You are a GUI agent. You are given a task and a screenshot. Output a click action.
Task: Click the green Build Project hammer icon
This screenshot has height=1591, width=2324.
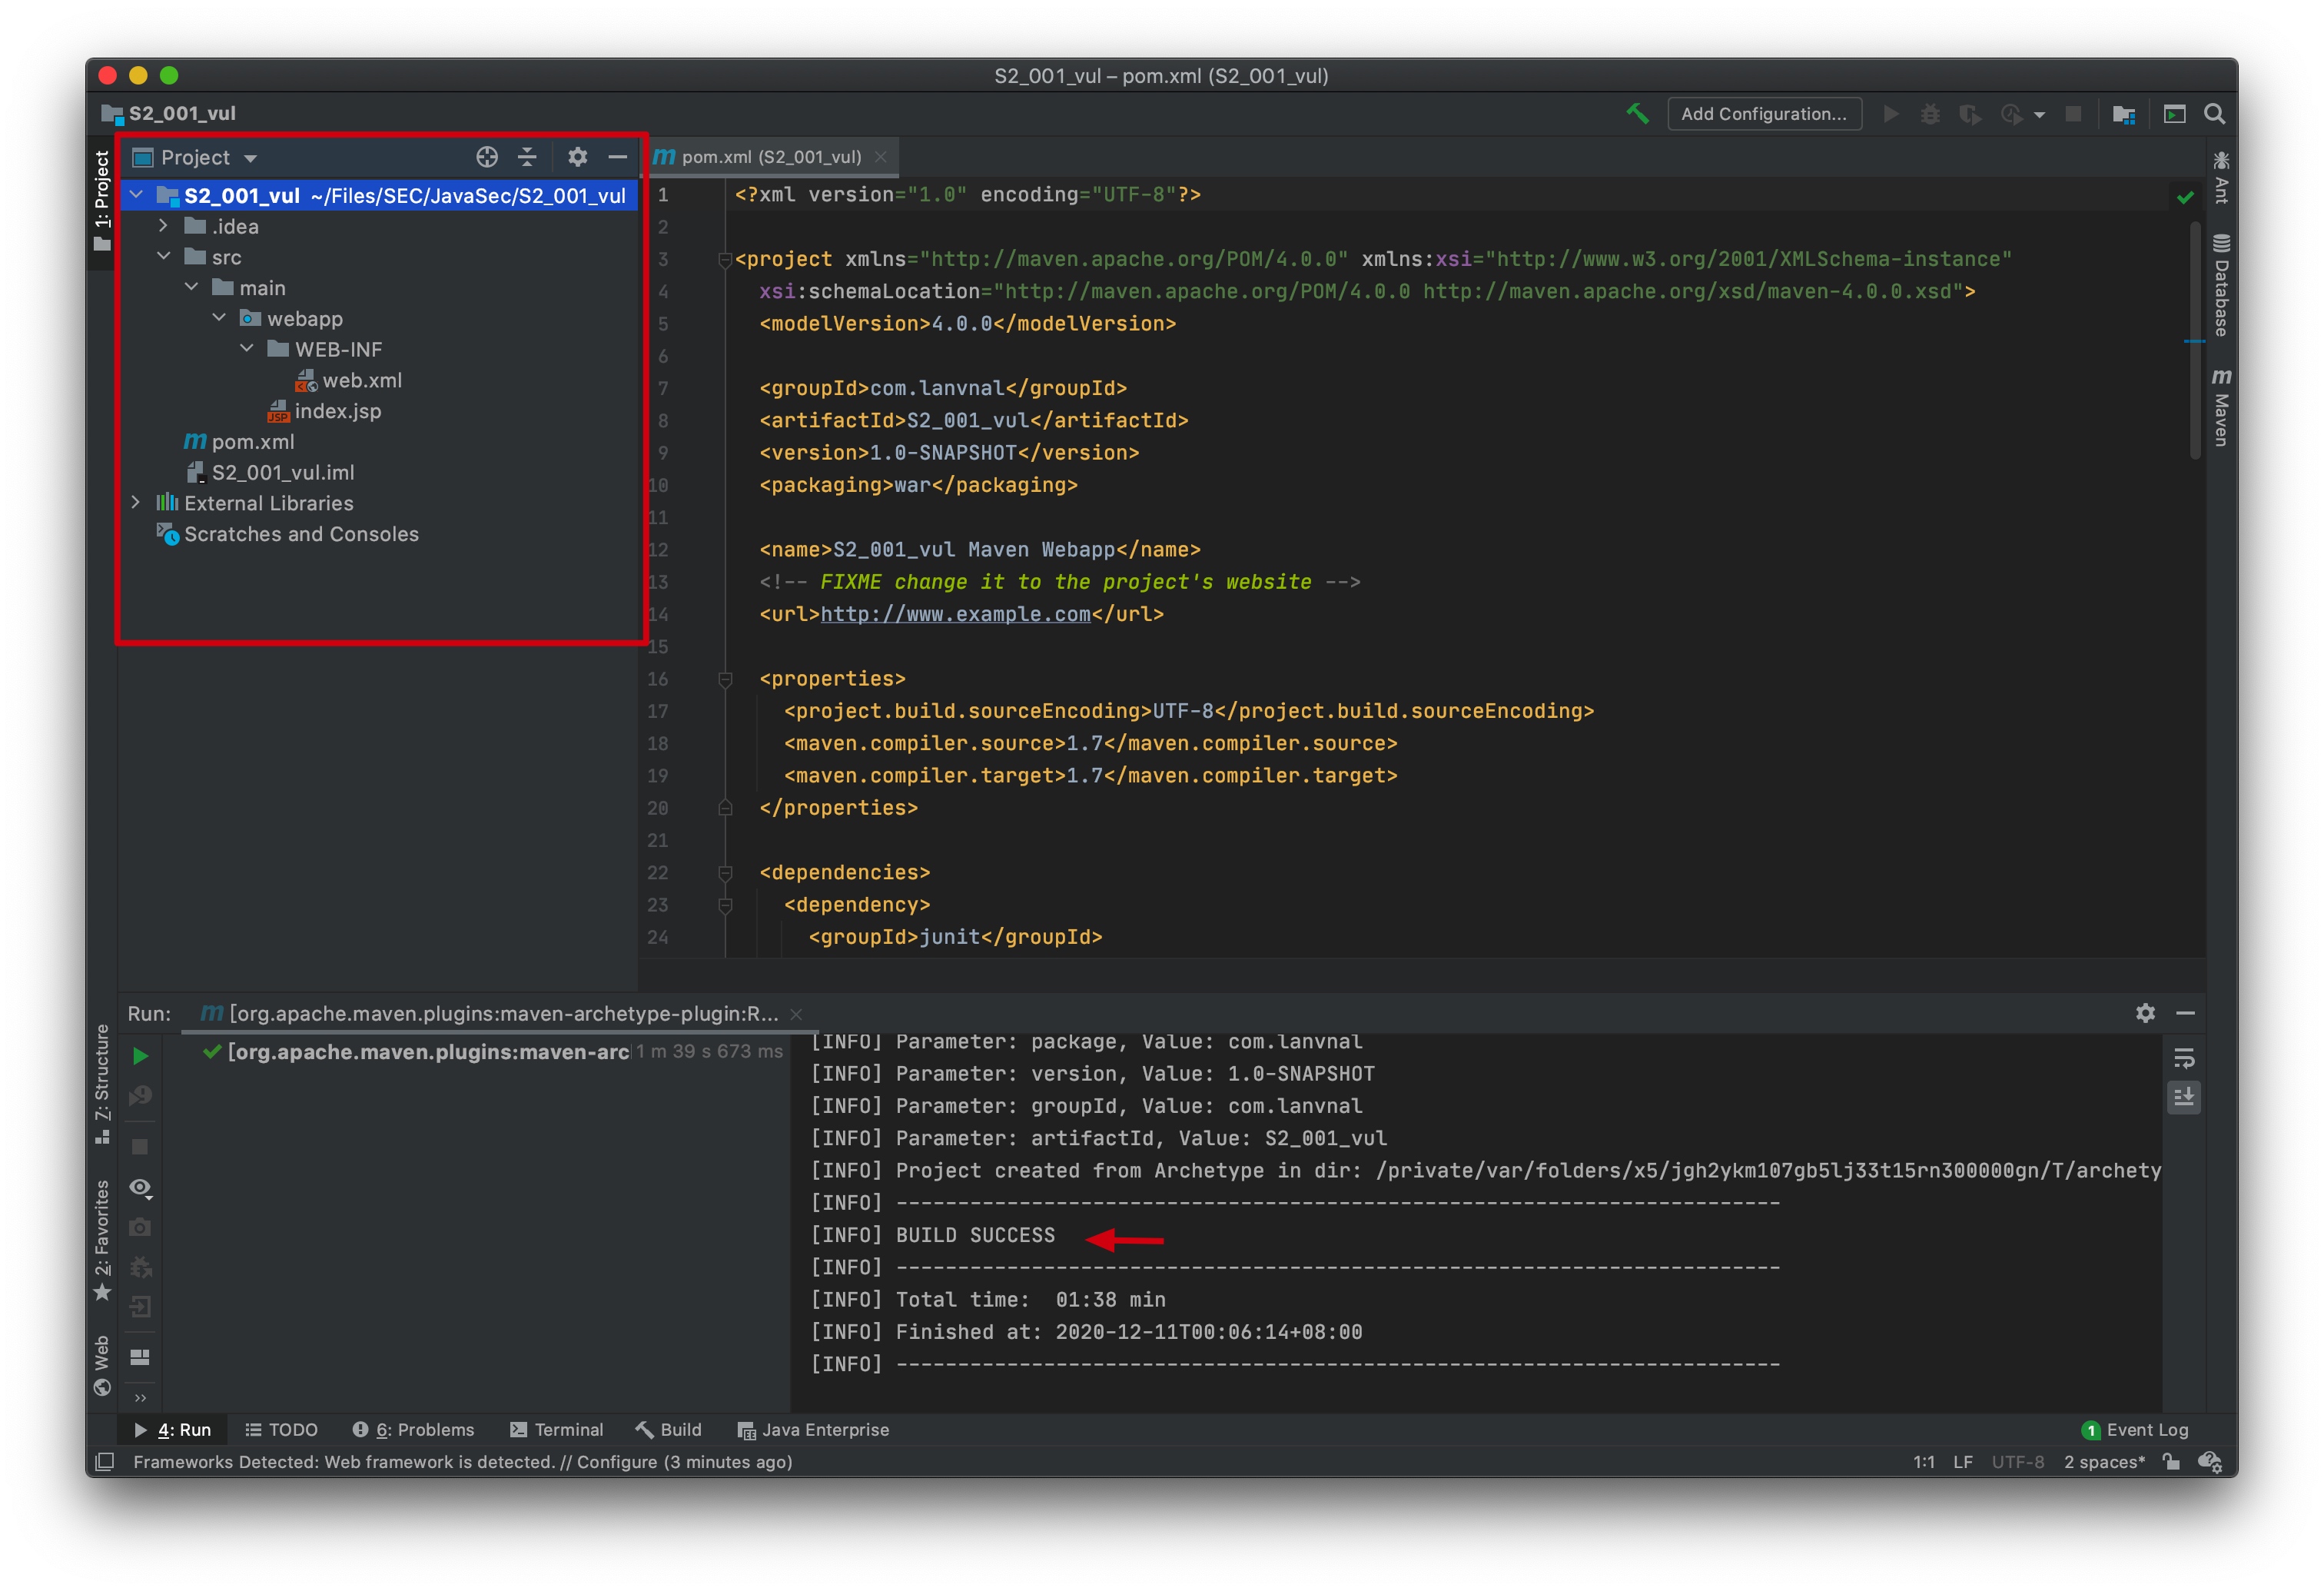pos(1637,113)
